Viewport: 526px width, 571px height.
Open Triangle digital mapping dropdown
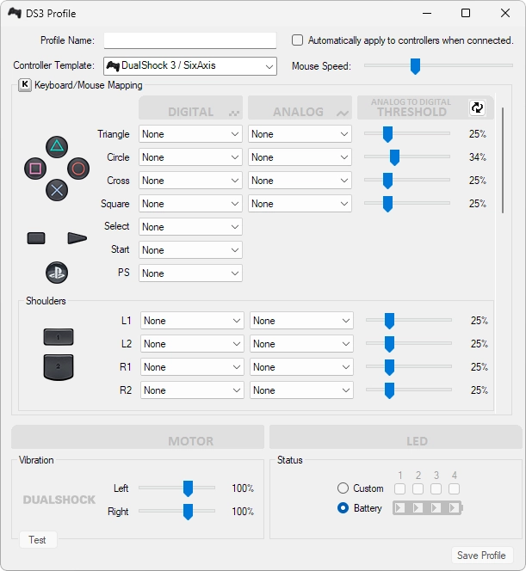pos(190,134)
